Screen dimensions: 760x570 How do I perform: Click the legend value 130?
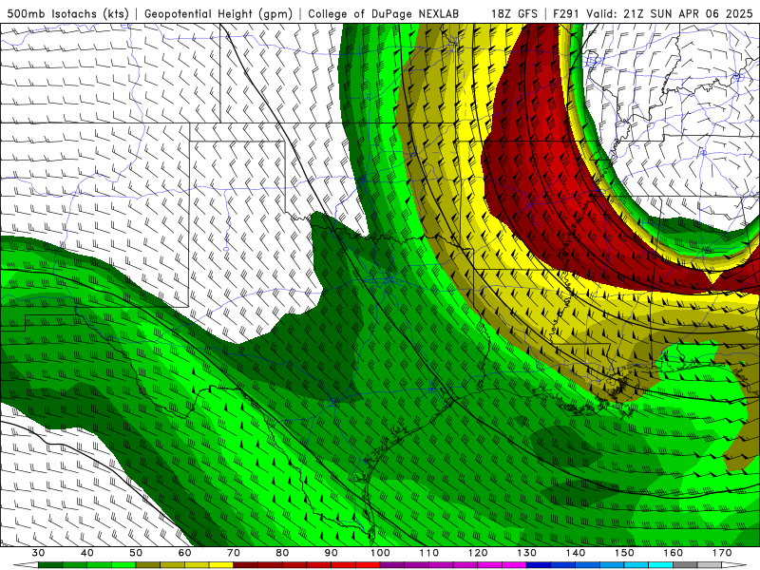pyautogui.click(x=526, y=553)
